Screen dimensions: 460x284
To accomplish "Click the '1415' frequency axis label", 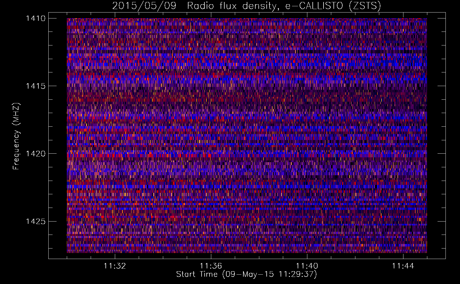I will [36, 86].
